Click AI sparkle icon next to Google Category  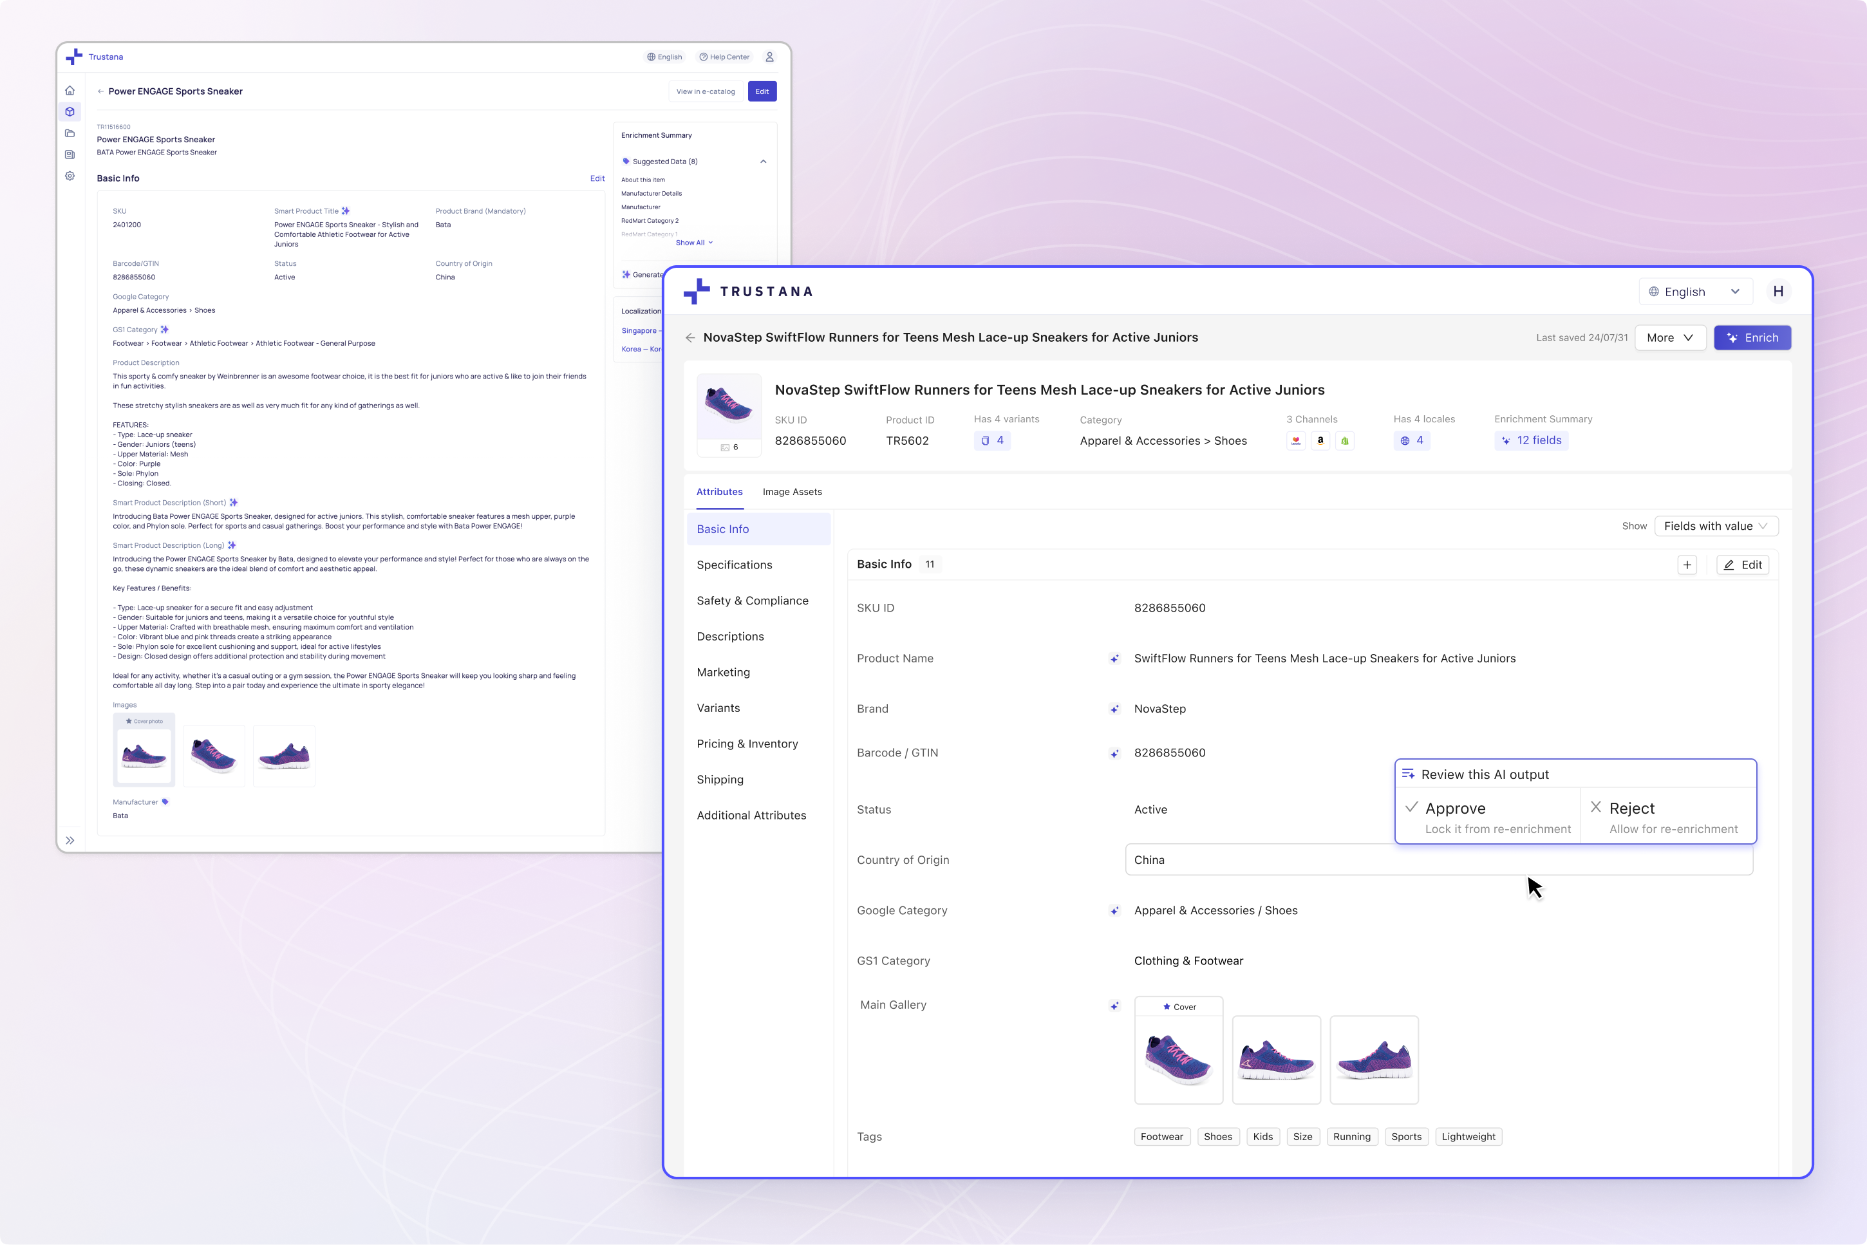pos(1114,911)
